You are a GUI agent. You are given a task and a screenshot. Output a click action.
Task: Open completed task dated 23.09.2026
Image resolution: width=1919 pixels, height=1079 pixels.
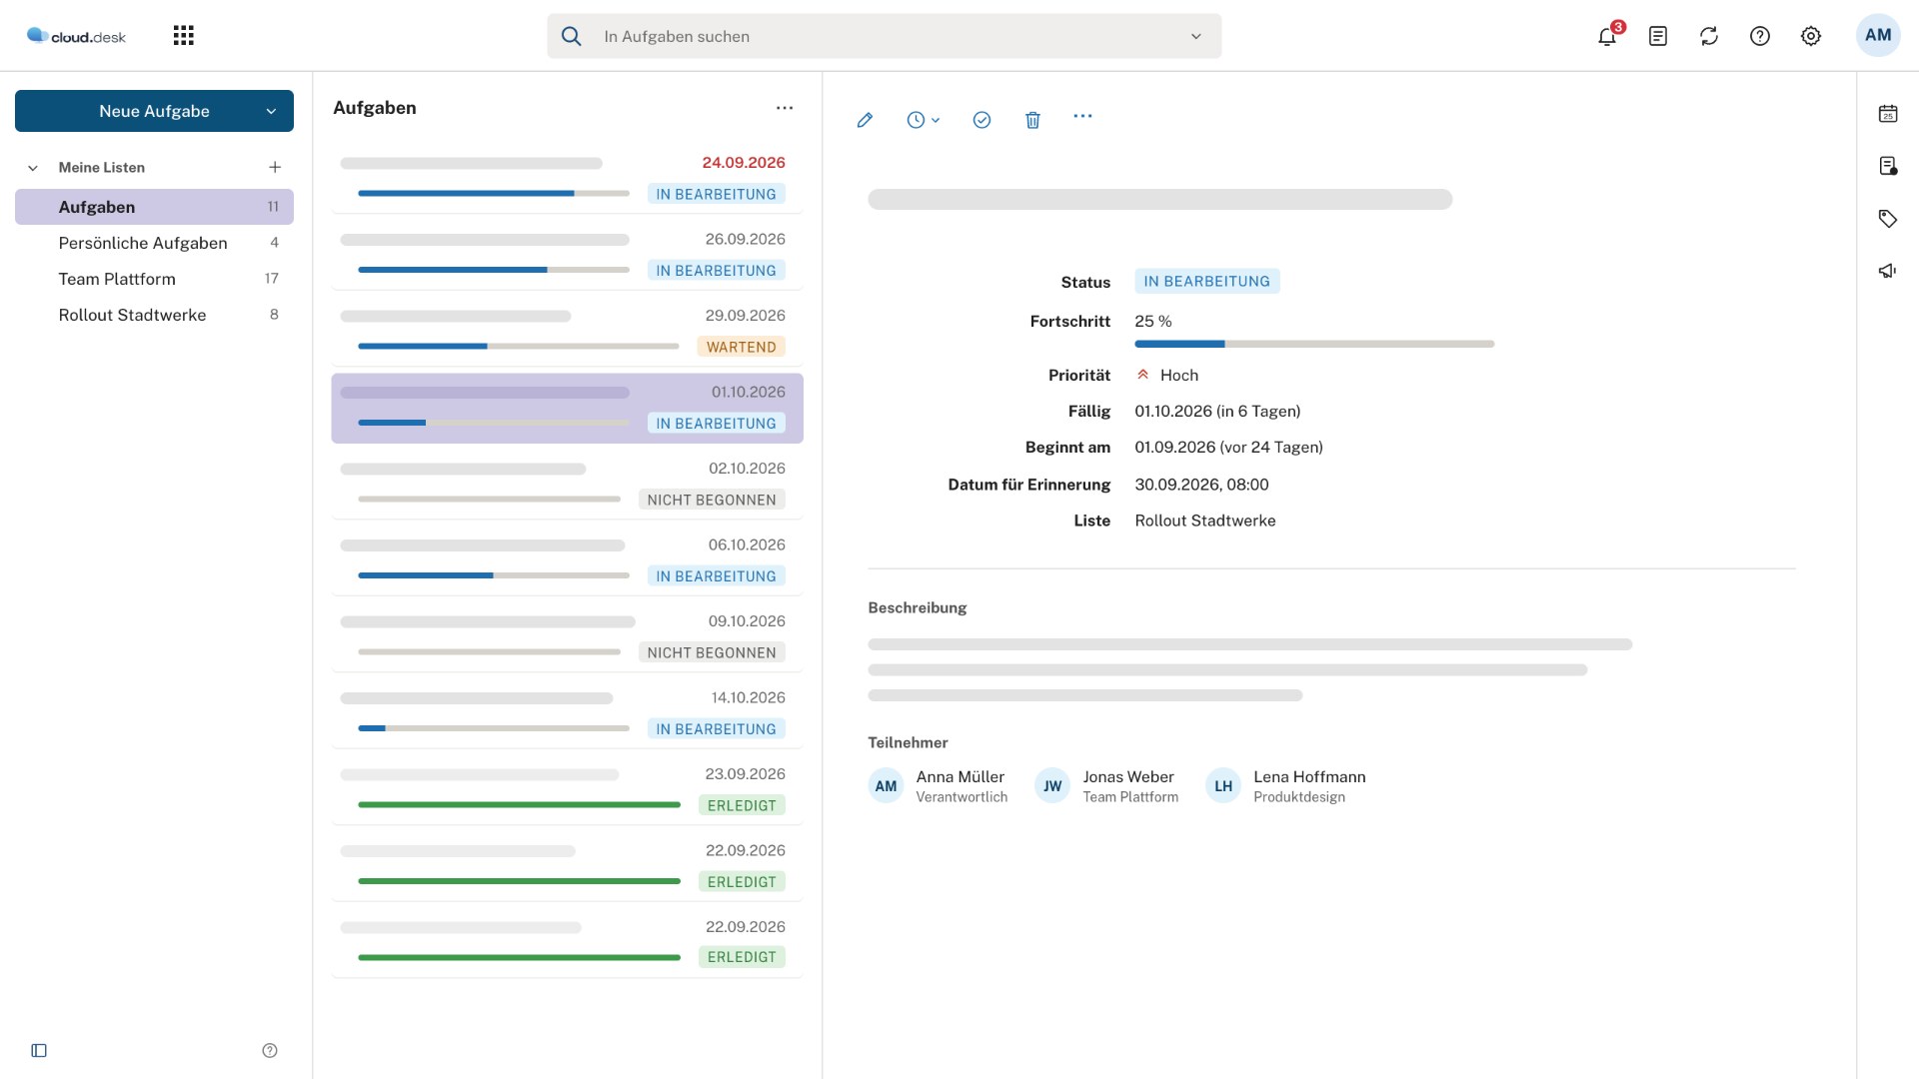[567, 790]
